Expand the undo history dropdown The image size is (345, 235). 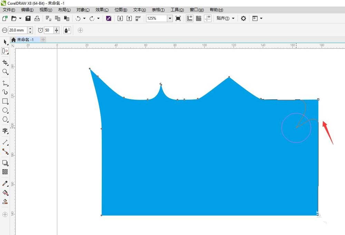(84, 18)
